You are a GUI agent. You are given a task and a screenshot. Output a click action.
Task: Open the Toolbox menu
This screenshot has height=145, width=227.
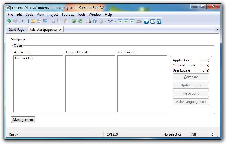coord(67,15)
